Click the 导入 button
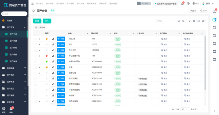 (x=47, y=21)
